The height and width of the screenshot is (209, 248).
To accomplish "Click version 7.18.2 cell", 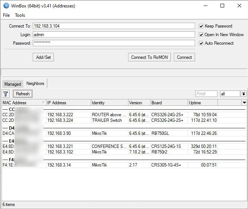I will [139, 152].
